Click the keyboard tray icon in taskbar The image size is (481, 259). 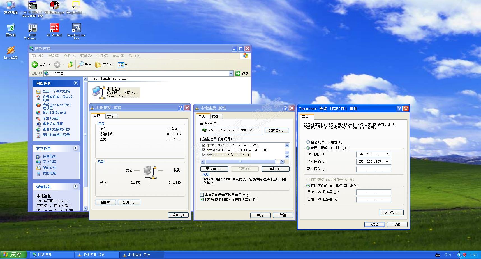pos(437,255)
